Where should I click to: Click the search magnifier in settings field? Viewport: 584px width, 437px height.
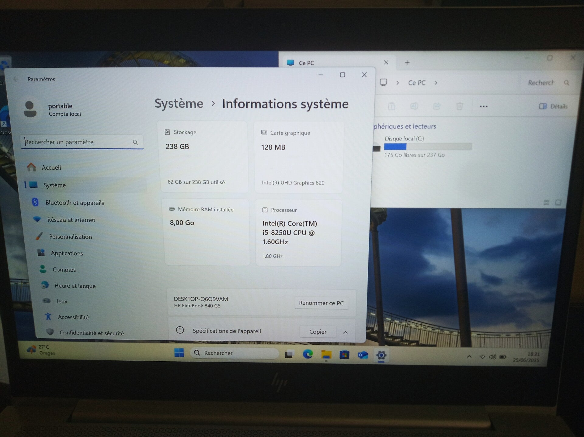pos(135,142)
